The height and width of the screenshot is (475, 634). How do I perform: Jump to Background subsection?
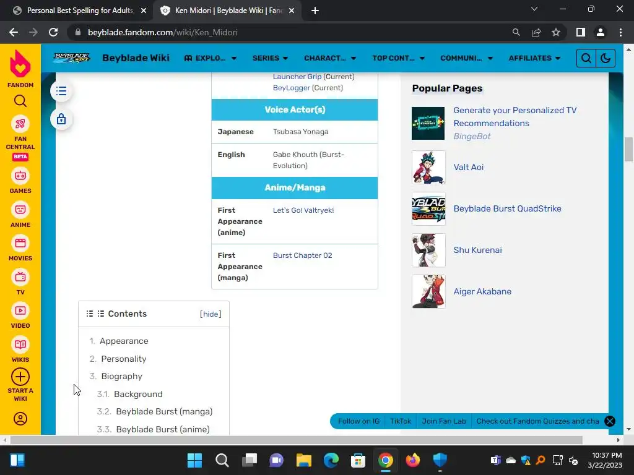click(138, 394)
